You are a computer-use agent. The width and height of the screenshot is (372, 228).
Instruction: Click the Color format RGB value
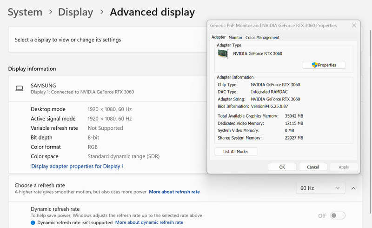tap(93, 147)
